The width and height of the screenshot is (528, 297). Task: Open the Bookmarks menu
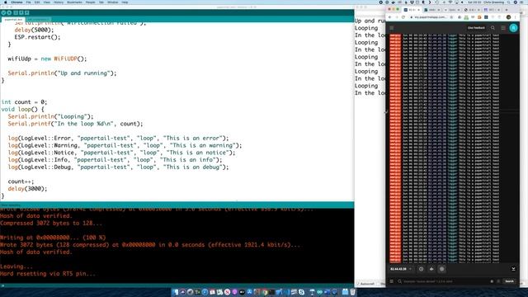coord(74,2)
